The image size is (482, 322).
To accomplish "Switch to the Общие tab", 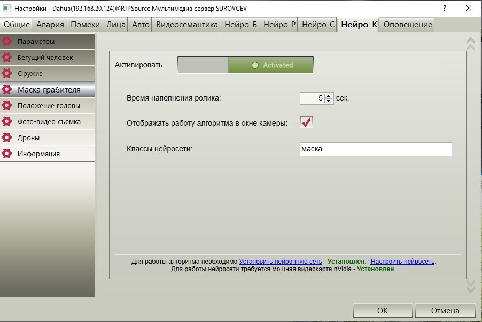I will (16, 24).
